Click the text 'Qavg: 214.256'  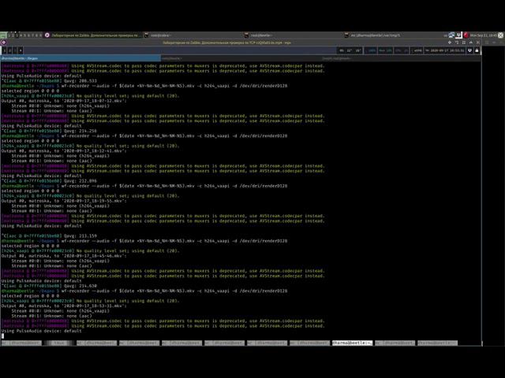pyautogui.click(x=80, y=132)
